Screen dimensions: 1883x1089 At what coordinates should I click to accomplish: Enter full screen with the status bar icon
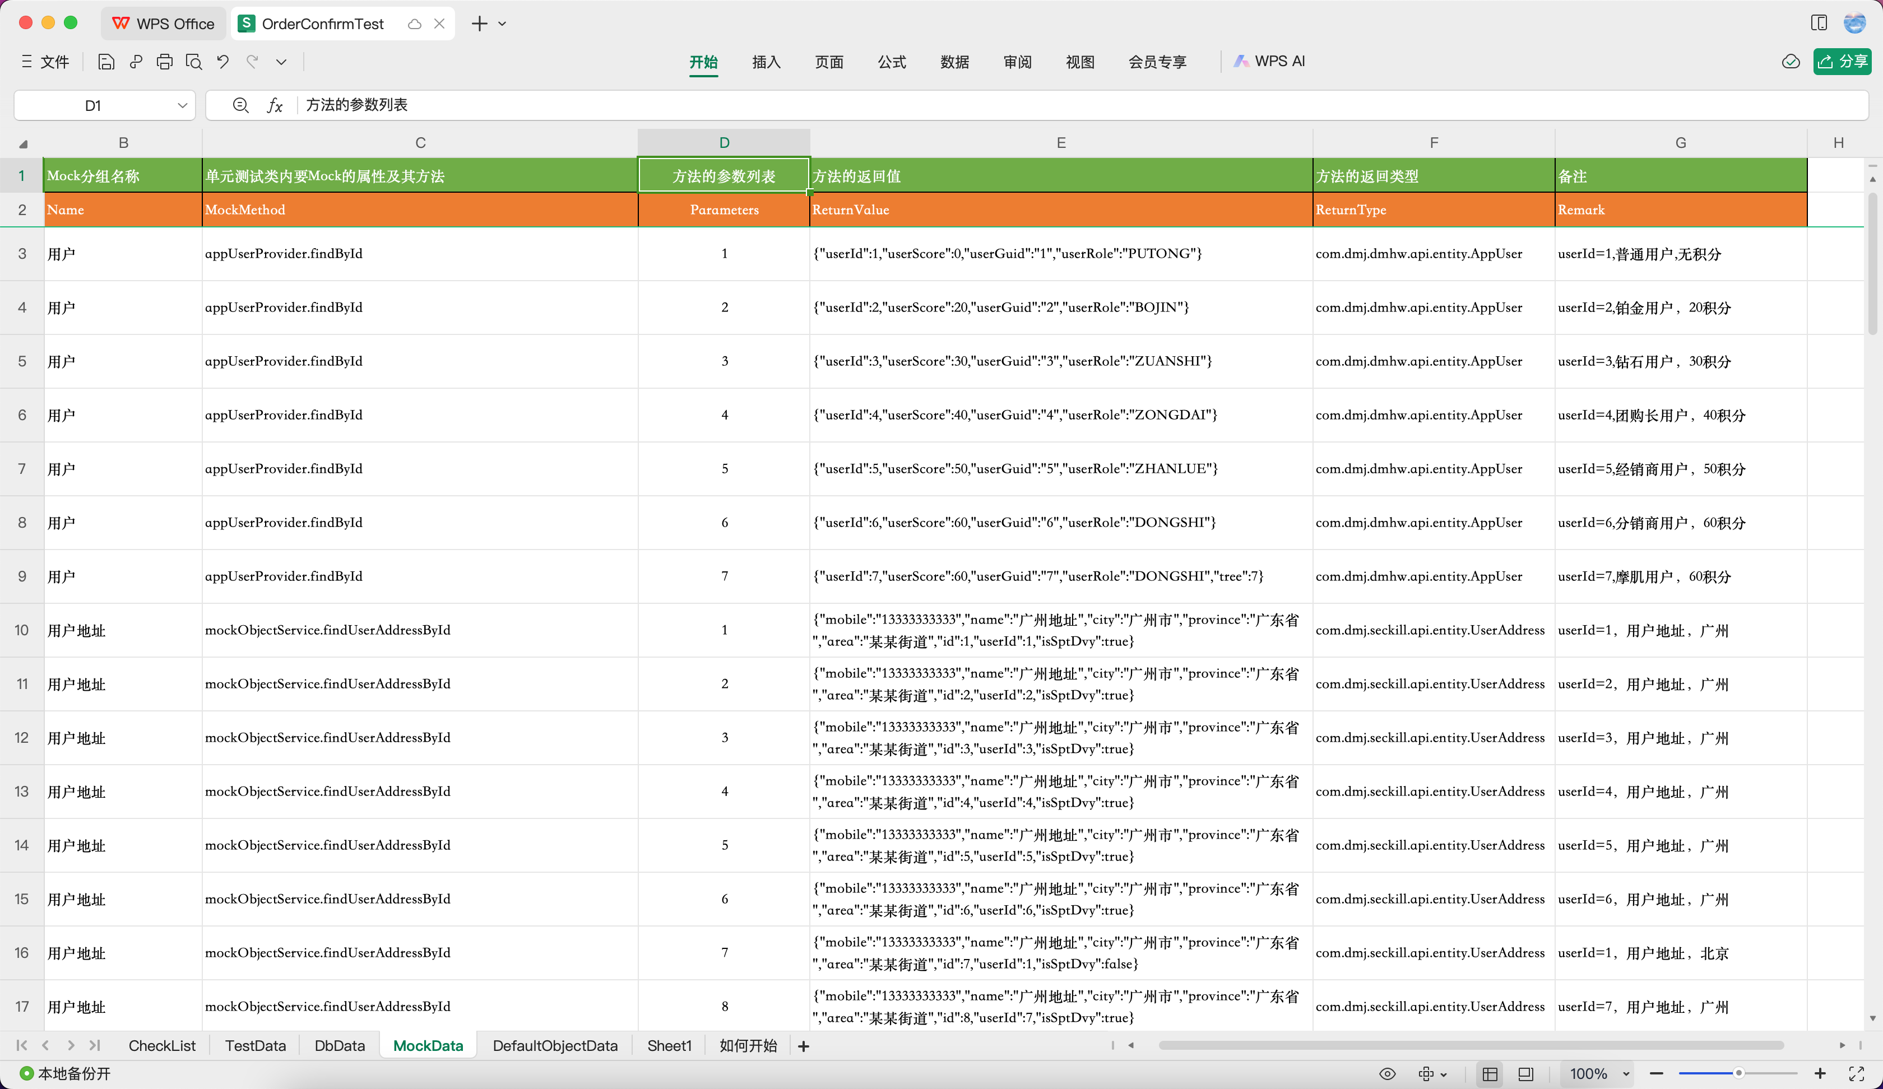1856,1073
